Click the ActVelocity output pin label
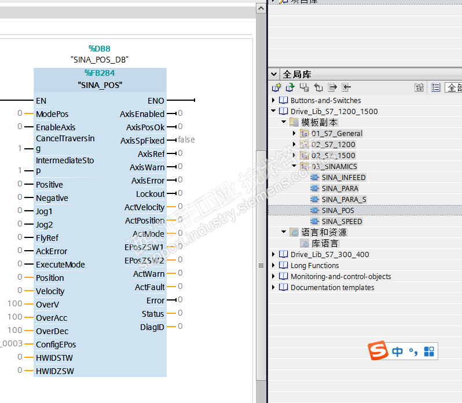The height and width of the screenshot is (403, 462). (144, 207)
